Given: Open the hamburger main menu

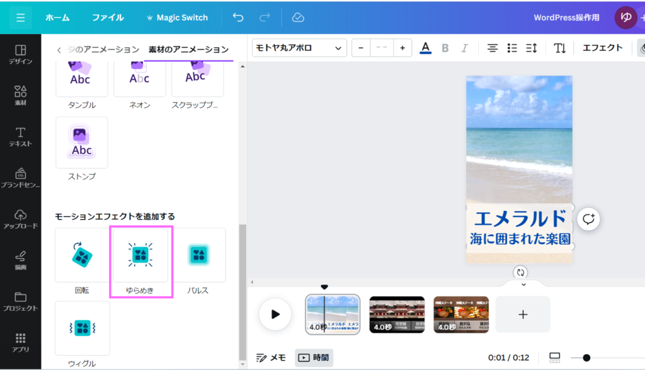Looking at the screenshot, I should (20, 18).
